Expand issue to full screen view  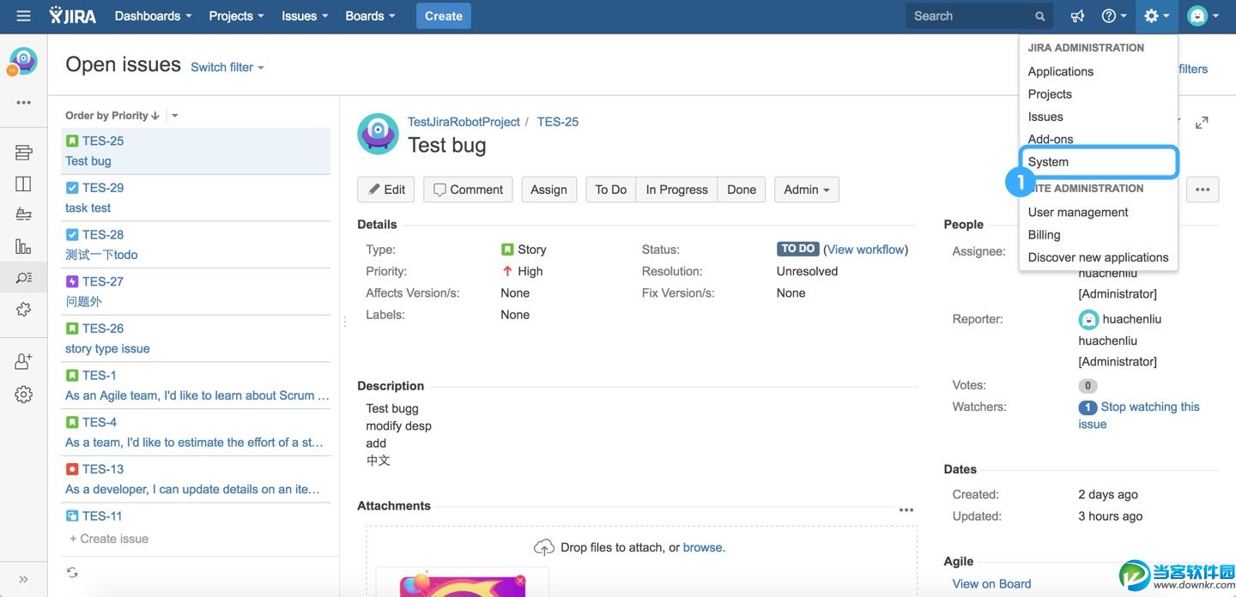pos(1202,123)
